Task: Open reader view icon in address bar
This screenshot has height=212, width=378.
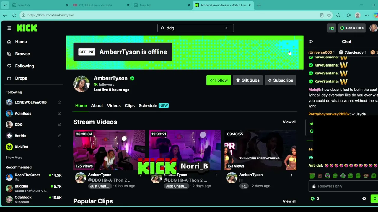Action: point(322,15)
